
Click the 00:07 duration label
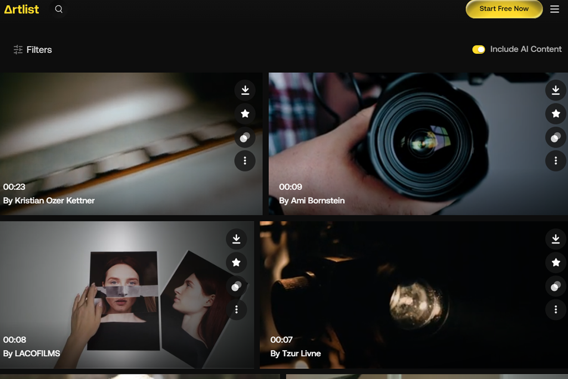tap(281, 340)
